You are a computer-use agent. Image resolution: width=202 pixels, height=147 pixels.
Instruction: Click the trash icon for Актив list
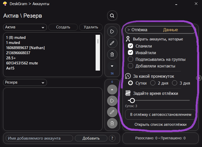(112, 54)
